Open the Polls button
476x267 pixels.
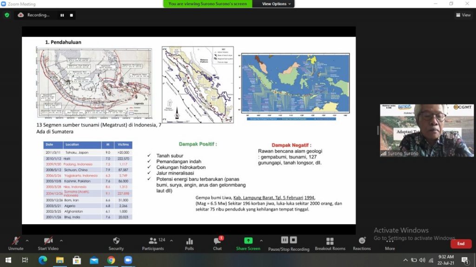(x=190, y=244)
